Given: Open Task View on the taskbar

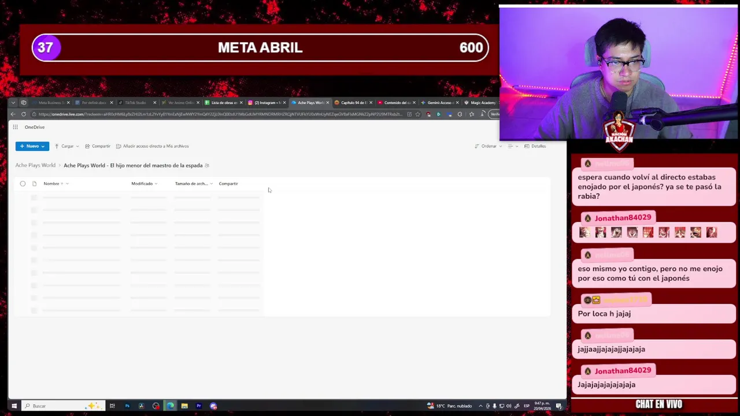Looking at the screenshot, I should pos(112,406).
